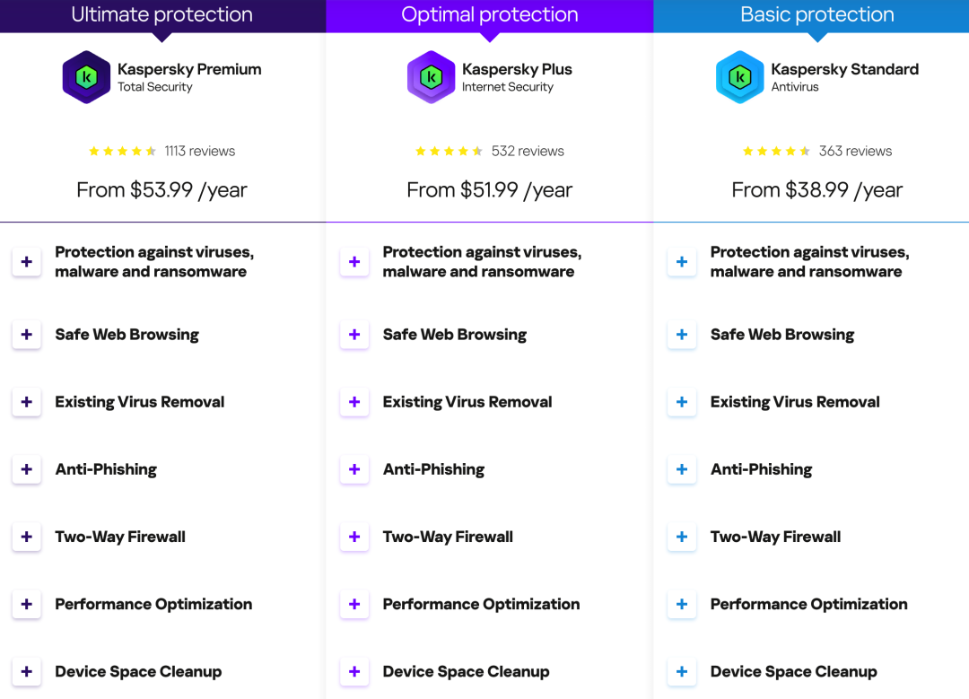Click the star rating under Kaspersky Standard
The height and width of the screenshot is (699, 969).
pyautogui.click(x=777, y=152)
